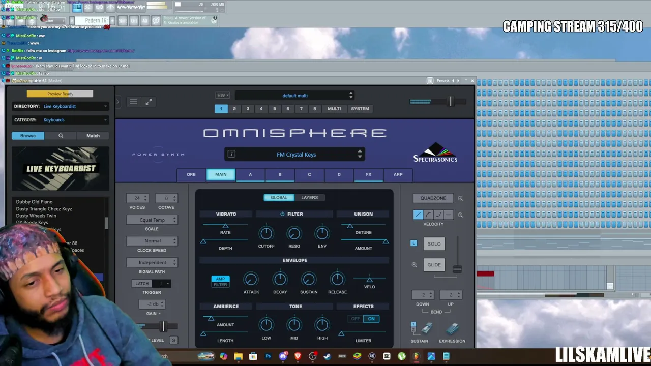Open File Explorer from the taskbar
Viewport: 651px width, 366px height.
click(x=238, y=356)
